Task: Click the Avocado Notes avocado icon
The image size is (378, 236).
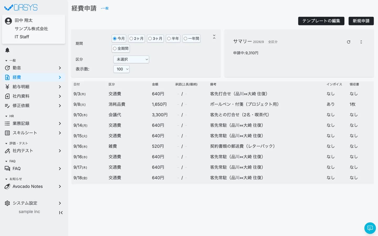Action: click(7, 186)
